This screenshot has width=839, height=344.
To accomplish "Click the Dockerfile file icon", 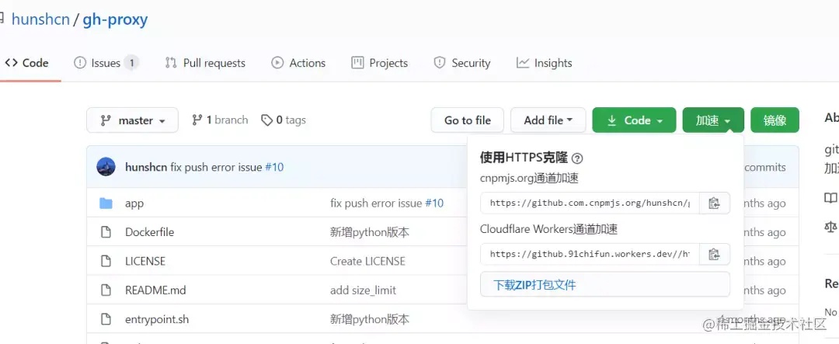I will [106, 232].
